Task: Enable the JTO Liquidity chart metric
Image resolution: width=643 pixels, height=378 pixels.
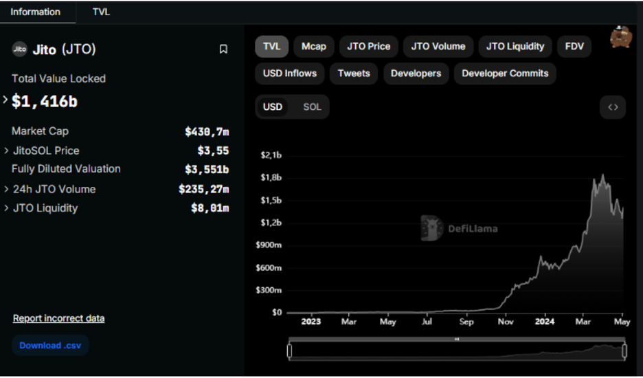Action: pos(515,46)
